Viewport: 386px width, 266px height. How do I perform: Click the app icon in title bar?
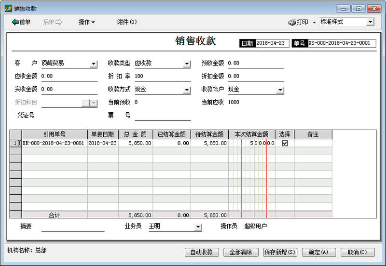(8, 8)
